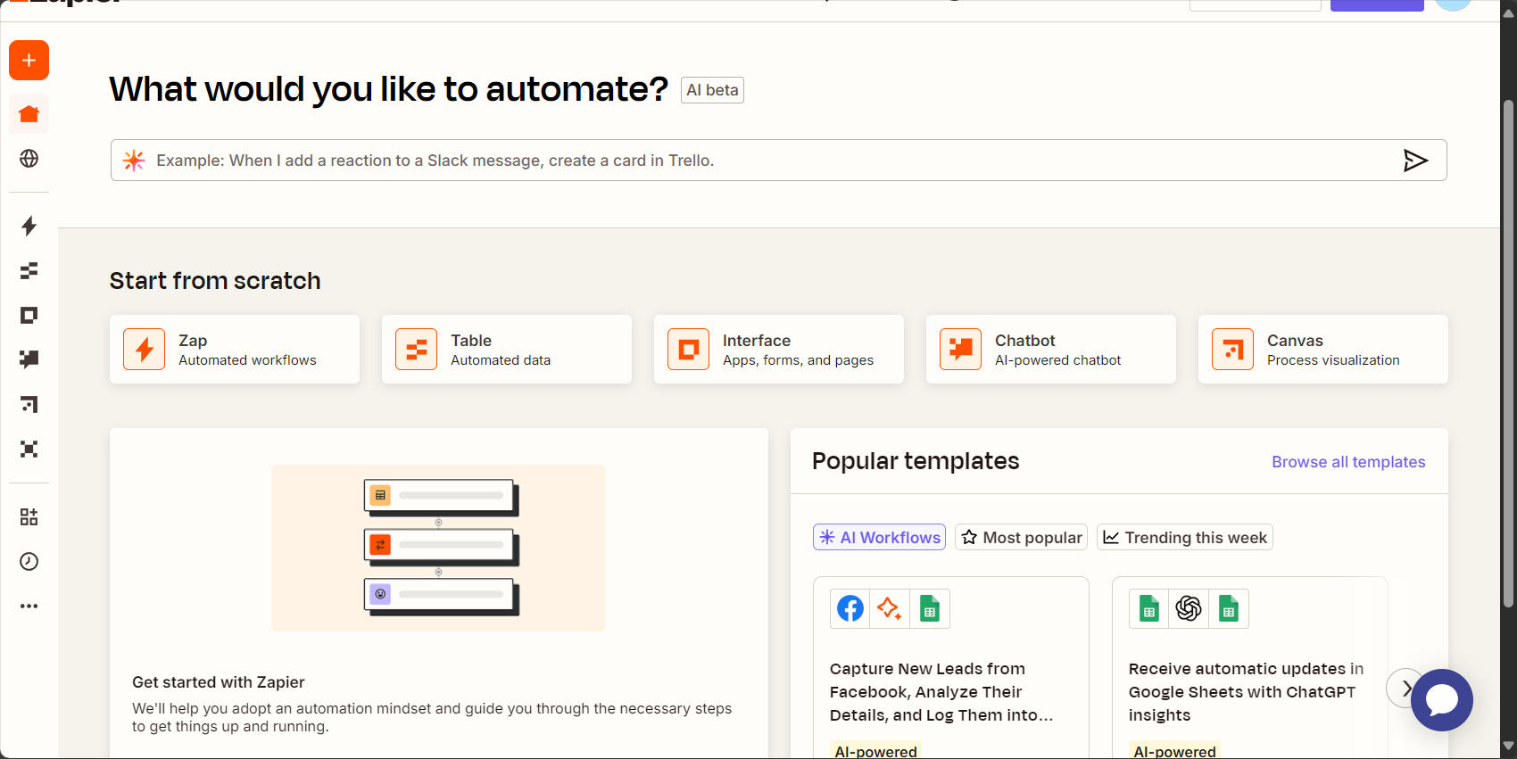Open the Discover globe icon in sidebar

29,159
